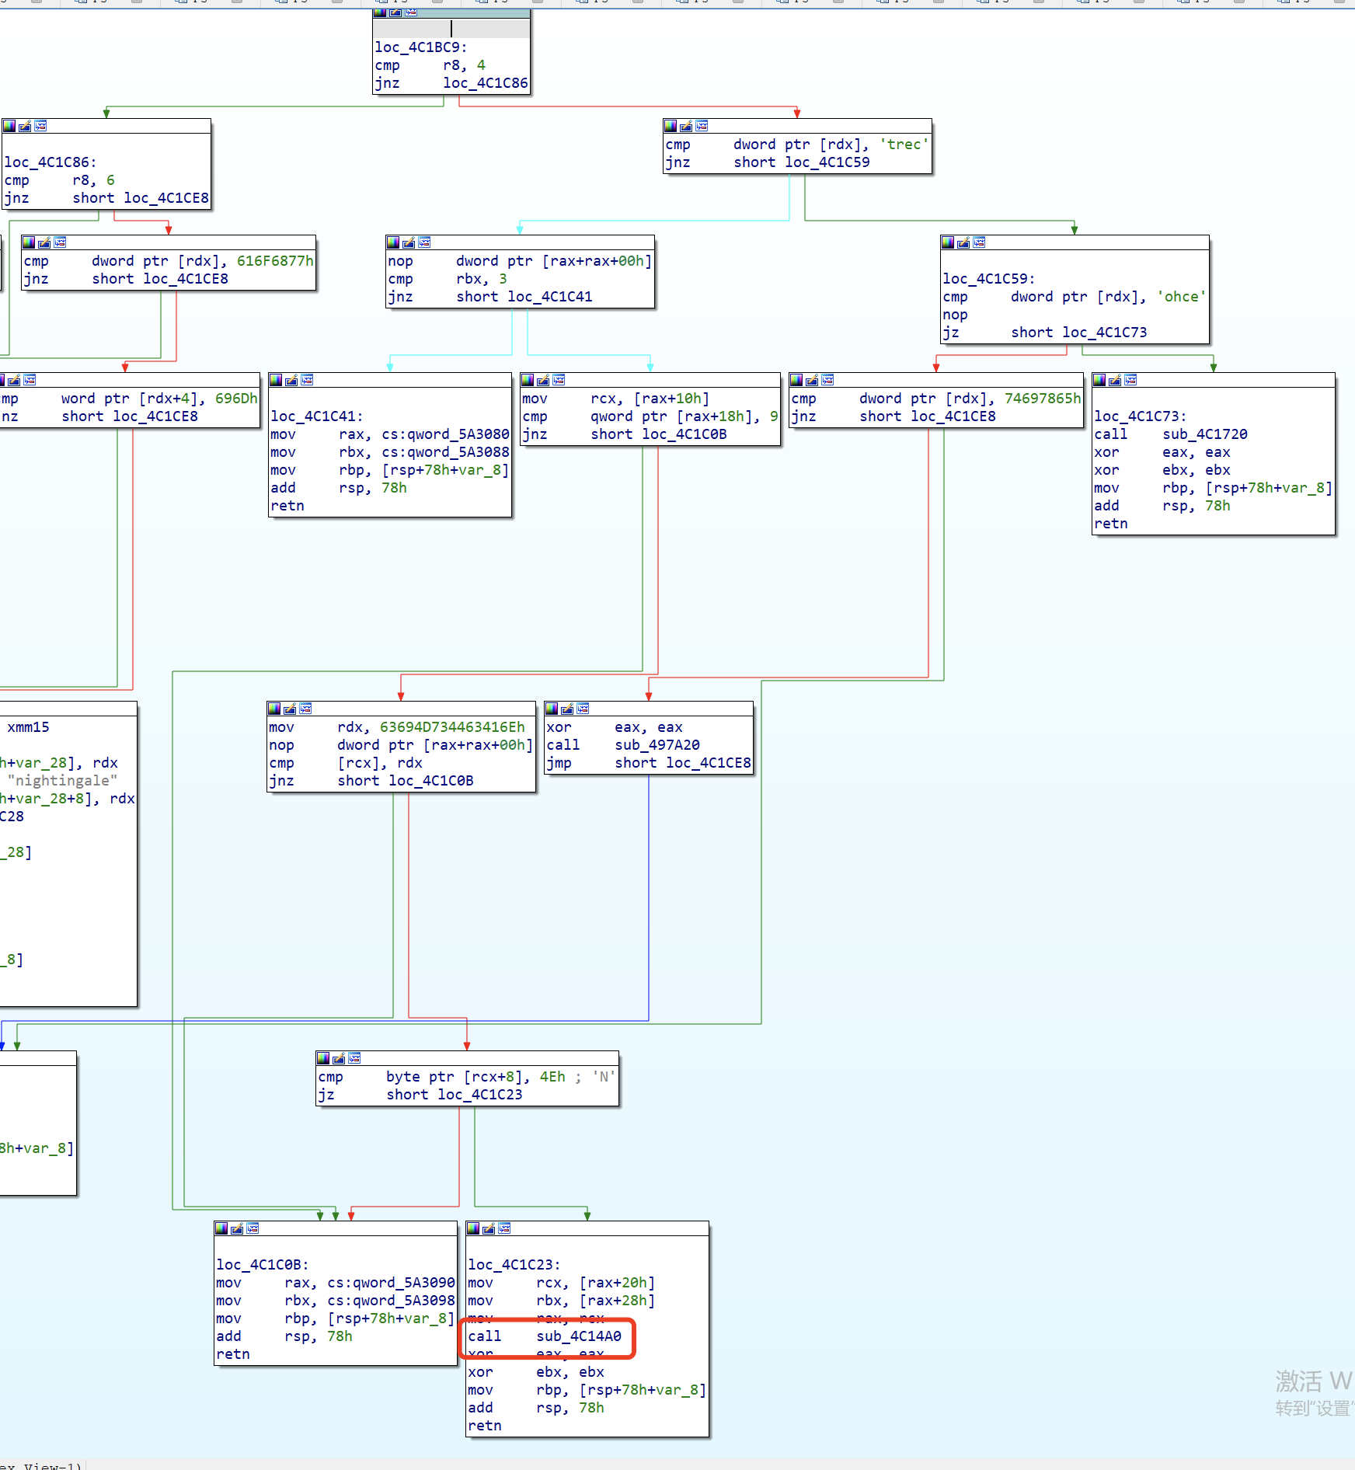Click the sub_497A20 call operand
Screen dimensions: 1355x1470
pyautogui.click(x=657, y=745)
